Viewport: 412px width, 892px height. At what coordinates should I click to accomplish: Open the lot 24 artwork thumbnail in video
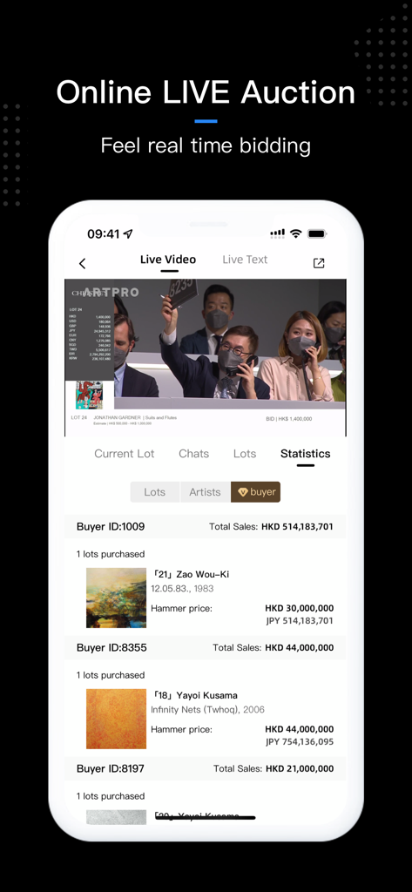tap(90, 395)
